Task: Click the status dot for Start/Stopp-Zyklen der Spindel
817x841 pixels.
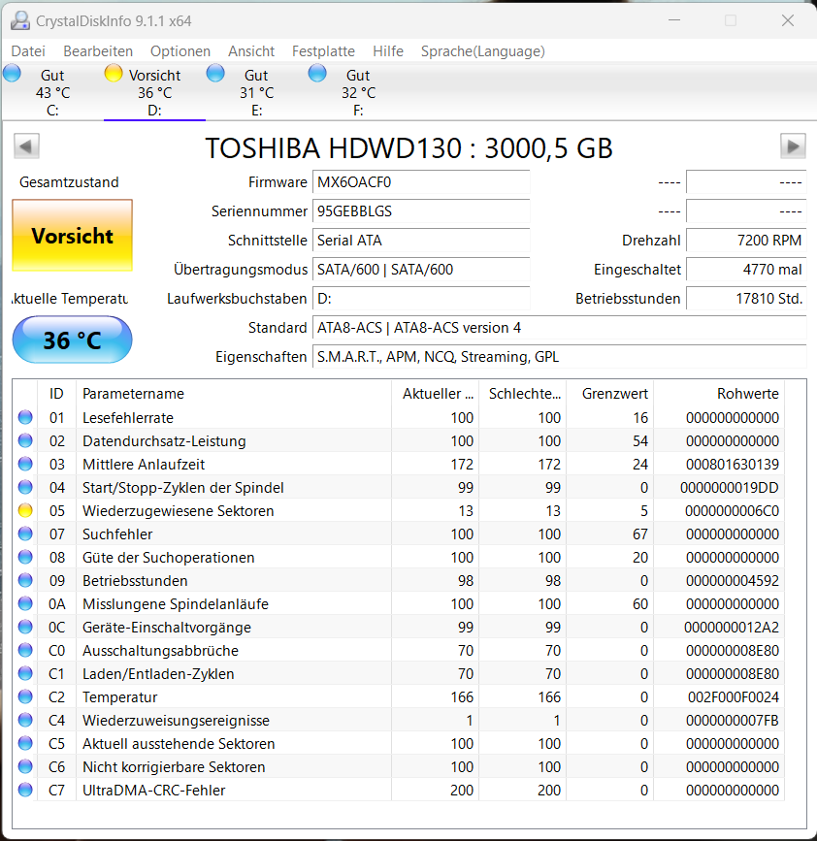Action: pyautogui.click(x=25, y=487)
